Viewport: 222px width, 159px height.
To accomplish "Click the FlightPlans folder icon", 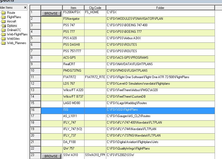I will coord(4,17).
